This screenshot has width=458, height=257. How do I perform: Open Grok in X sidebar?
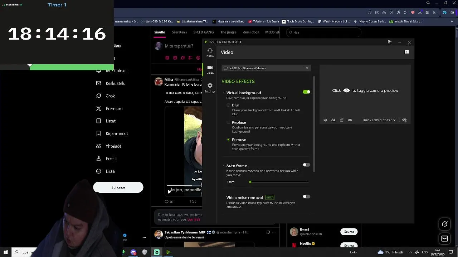(x=106, y=96)
